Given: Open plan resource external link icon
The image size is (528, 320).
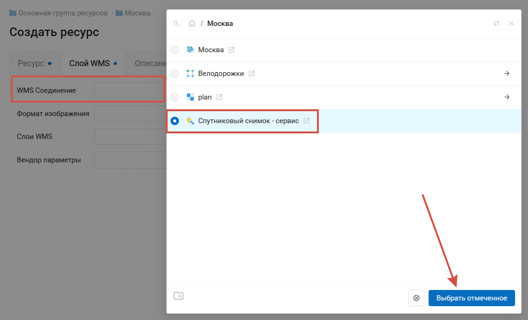Looking at the screenshot, I should pyautogui.click(x=219, y=97).
